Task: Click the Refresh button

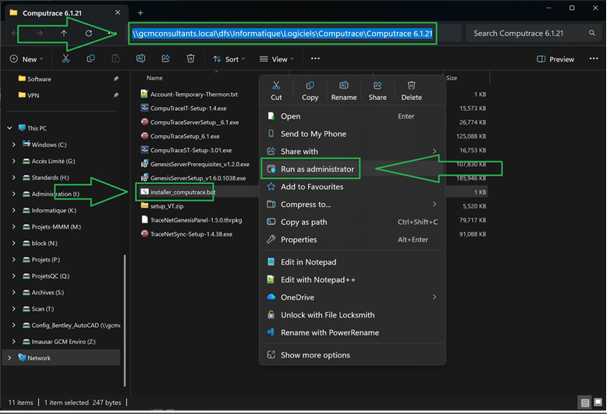Action: (89, 34)
